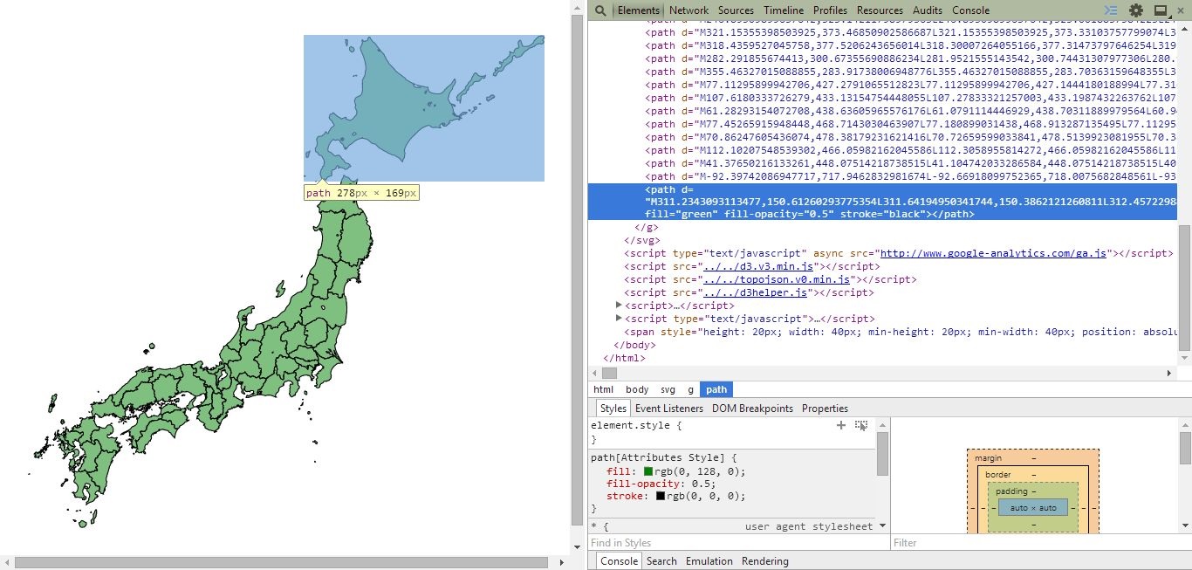Click the green fill color swatch
The width and height of the screenshot is (1192, 570).
[x=648, y=471]
